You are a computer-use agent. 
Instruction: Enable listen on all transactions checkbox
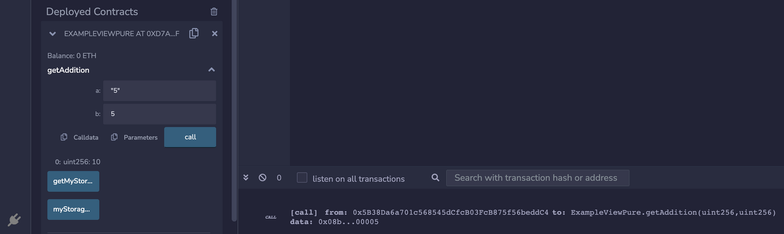pos(302,178)
